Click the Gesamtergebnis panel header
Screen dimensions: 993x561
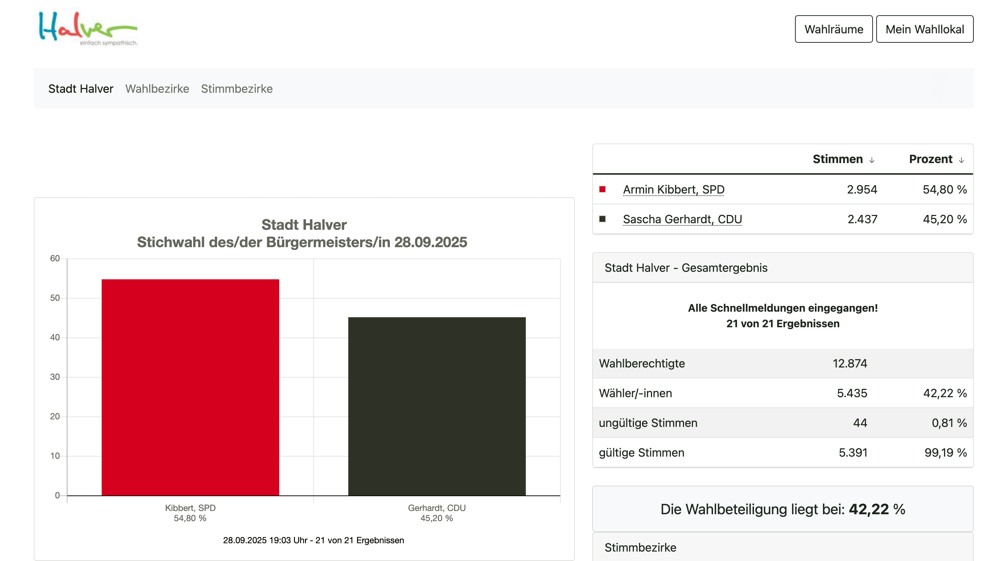click(686, 268)
